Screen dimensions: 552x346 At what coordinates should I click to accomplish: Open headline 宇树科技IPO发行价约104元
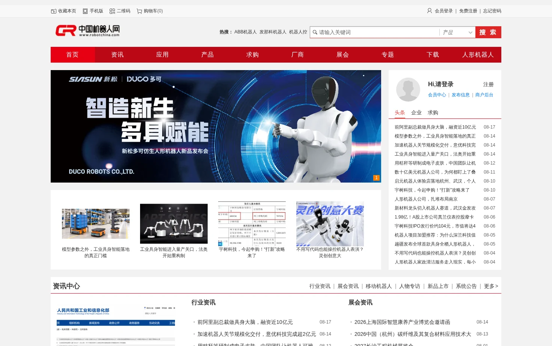(x=435, y=226)
